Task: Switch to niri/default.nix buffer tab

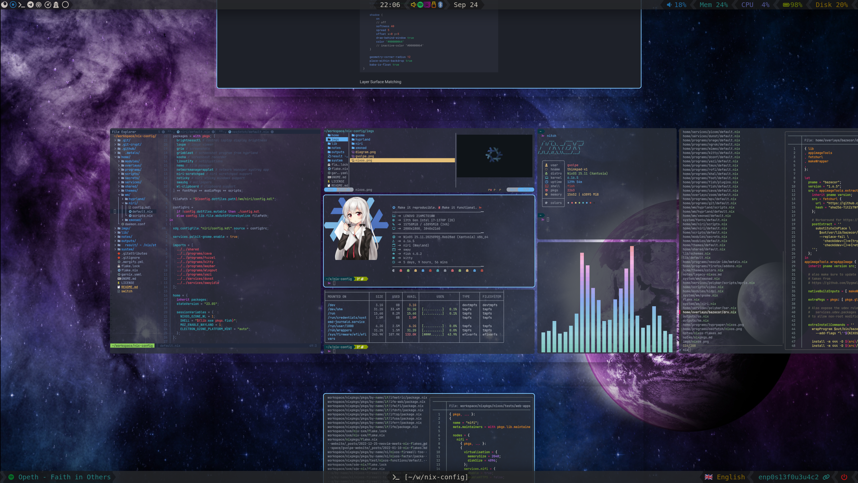Action: pos(195,132)
